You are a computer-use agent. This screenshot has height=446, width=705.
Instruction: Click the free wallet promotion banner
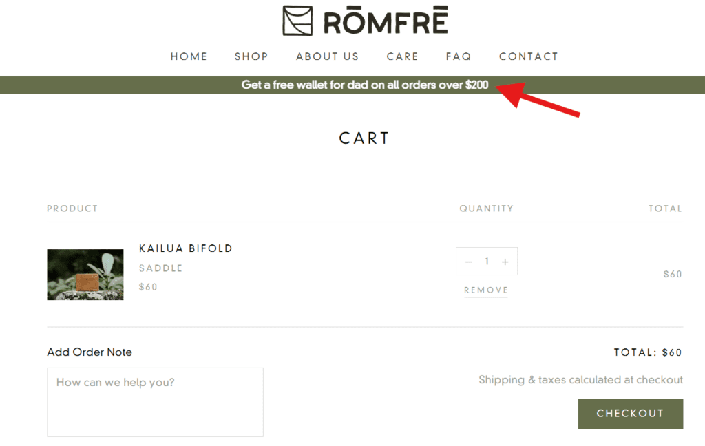pos(365,85)
